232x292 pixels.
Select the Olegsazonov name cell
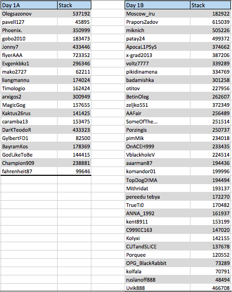tap(29, 13)
